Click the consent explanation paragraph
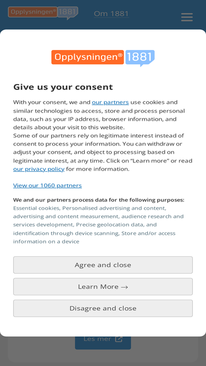Viewport: 206px width, 366px height. tap(103, 136)
